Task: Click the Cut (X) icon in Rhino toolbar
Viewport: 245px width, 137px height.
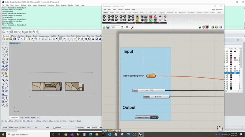Action: tap(21, 39)
